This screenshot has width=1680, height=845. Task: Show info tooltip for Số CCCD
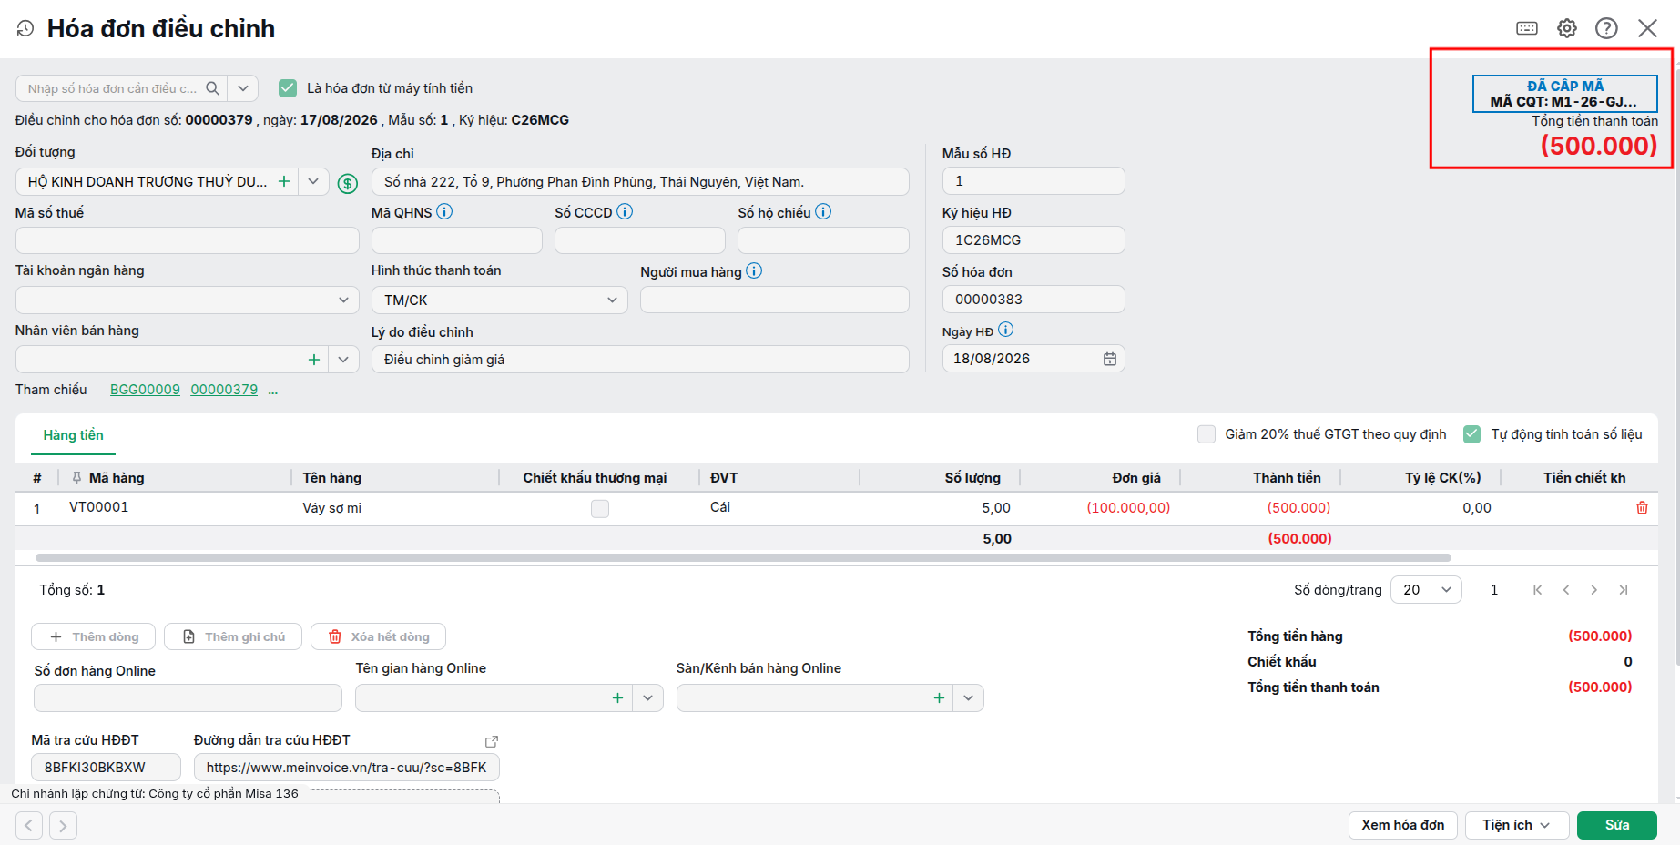click(625, 212)
